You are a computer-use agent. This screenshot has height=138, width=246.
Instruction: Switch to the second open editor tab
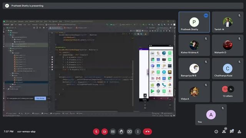pyautogui.click(x=68, y=28)
